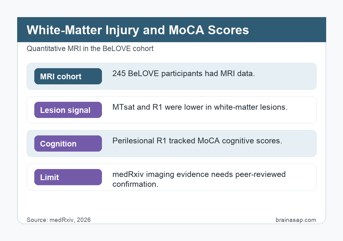
Task: Click the Source: medRxiv, 2026 text
Action: pyautogui.click(x=59, y=220)
